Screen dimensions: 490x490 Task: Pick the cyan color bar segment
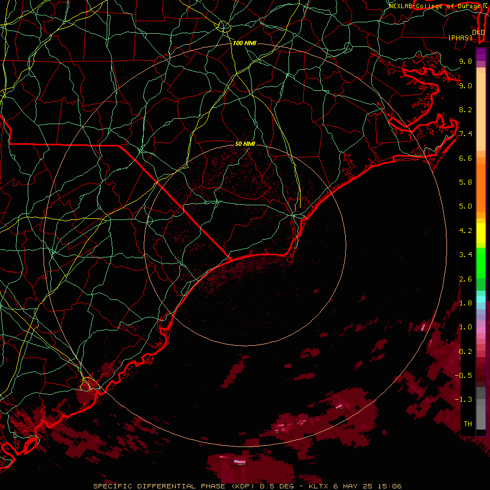coord(481,299)
